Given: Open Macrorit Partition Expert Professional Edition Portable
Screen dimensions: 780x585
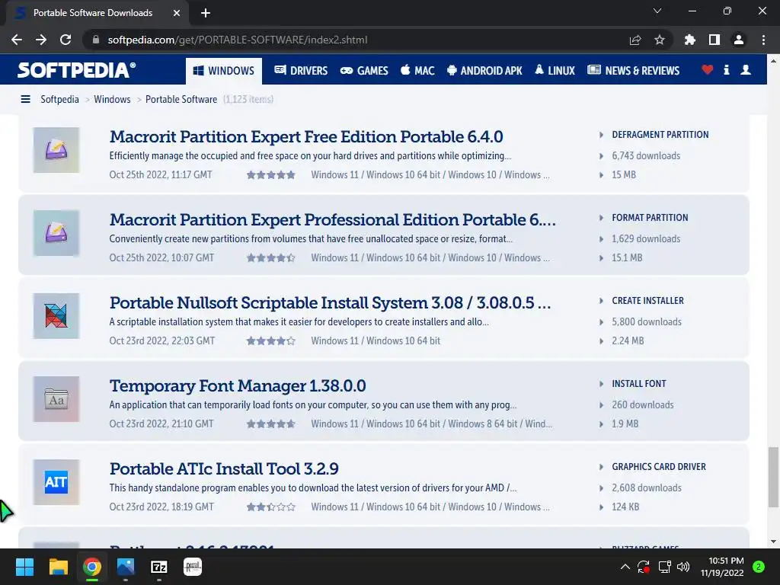Looking at the screenshot, I should pos(333,220).
